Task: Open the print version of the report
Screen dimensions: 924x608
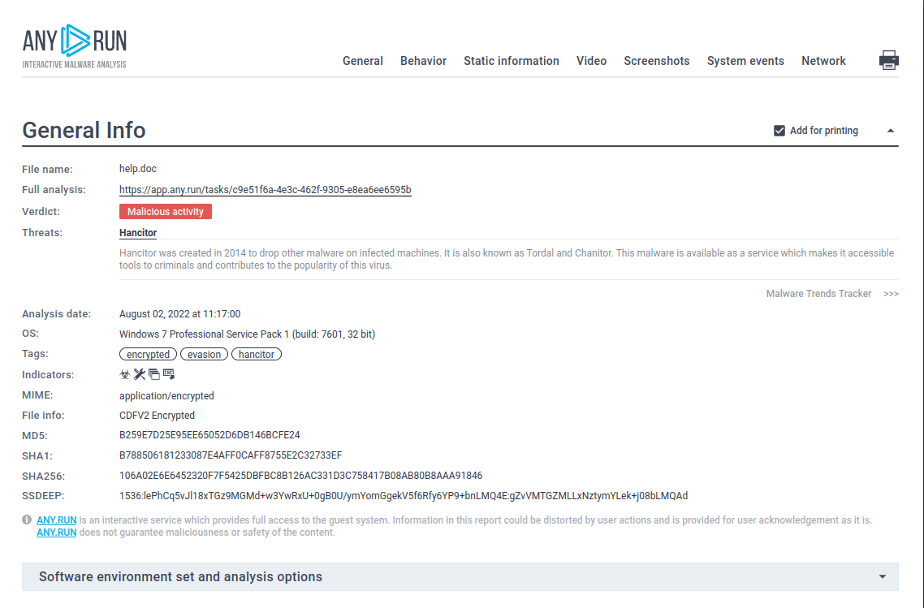Action: pos(889,59)
